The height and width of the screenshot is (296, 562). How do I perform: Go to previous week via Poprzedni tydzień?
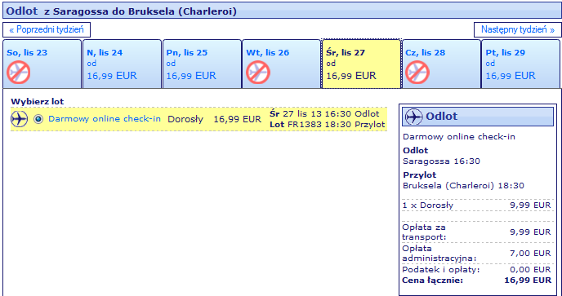(x=47, y=29)
